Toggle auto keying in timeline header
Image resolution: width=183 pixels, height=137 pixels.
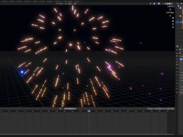[61, 108]
